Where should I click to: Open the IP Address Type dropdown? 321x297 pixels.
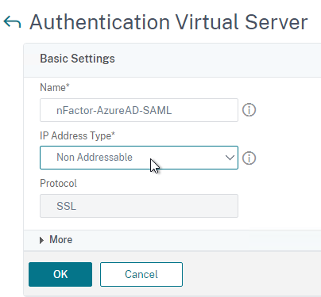pyautogui.click(x=139, y=158)
